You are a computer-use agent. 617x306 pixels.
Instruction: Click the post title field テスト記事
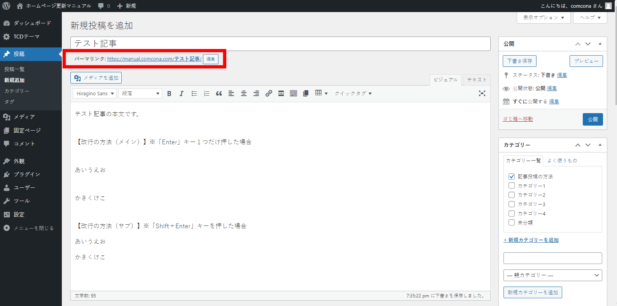coord(280,44)
